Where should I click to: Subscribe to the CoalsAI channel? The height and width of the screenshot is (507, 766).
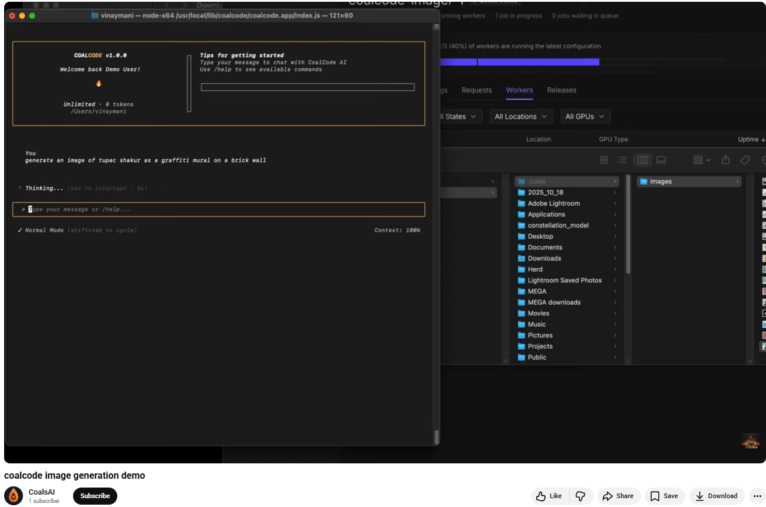point(95,496)
